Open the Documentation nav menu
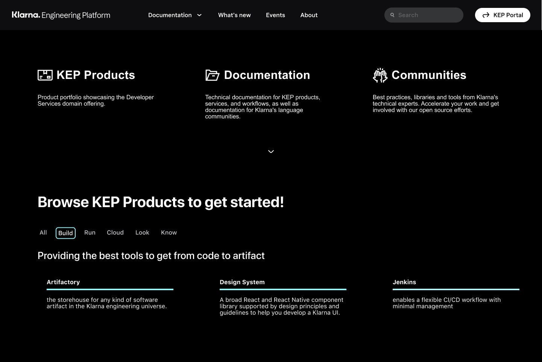 pyautogui.click(x=175, y=15)
